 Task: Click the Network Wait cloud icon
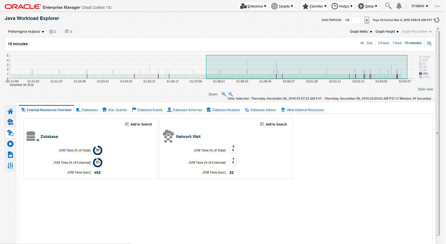(x=168, y=136)
